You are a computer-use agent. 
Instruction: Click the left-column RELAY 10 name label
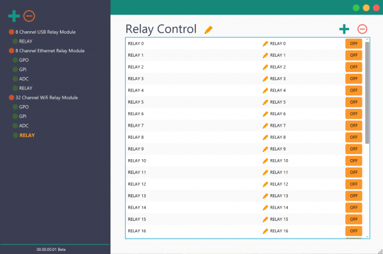tap(137, 160)
